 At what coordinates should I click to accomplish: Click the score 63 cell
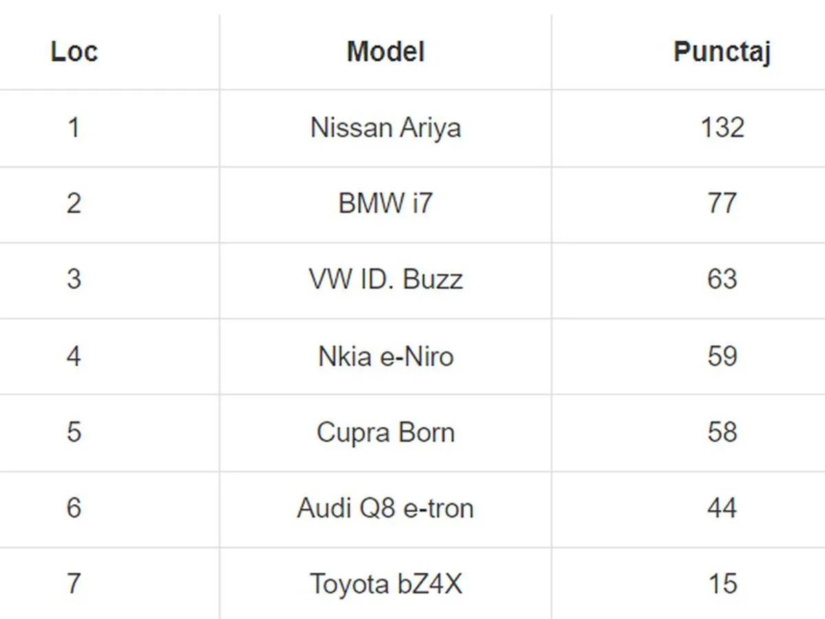[722, 280]
